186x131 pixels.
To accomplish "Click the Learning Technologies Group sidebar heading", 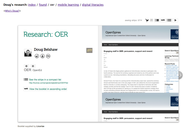I will coord(172,57).
